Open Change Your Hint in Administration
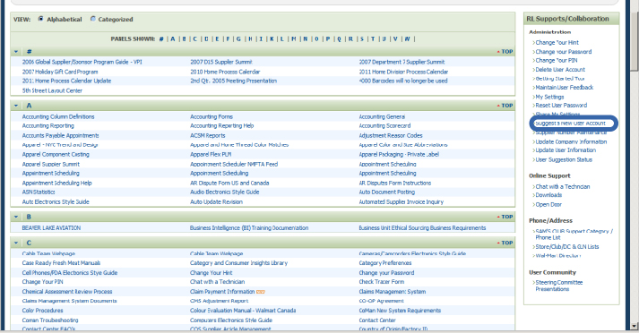 557,42
